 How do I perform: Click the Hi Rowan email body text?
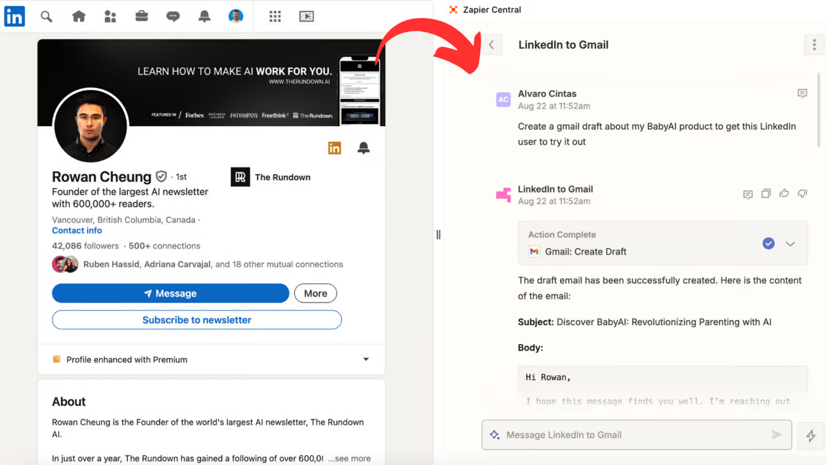point(549,377)
